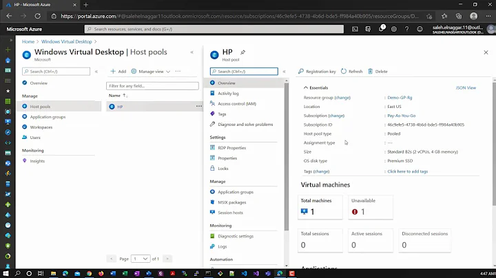Collapse the Essentials section
The image size is (496, 278).
pos(306,88)
